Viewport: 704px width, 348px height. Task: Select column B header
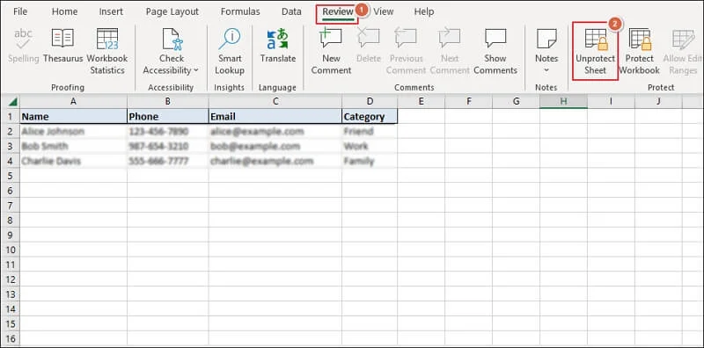point(168,102)
